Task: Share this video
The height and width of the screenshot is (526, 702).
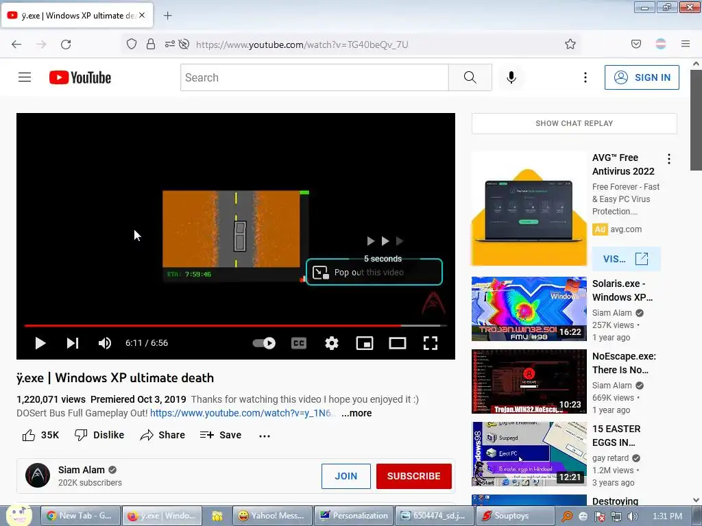Action: click(162, 435)
